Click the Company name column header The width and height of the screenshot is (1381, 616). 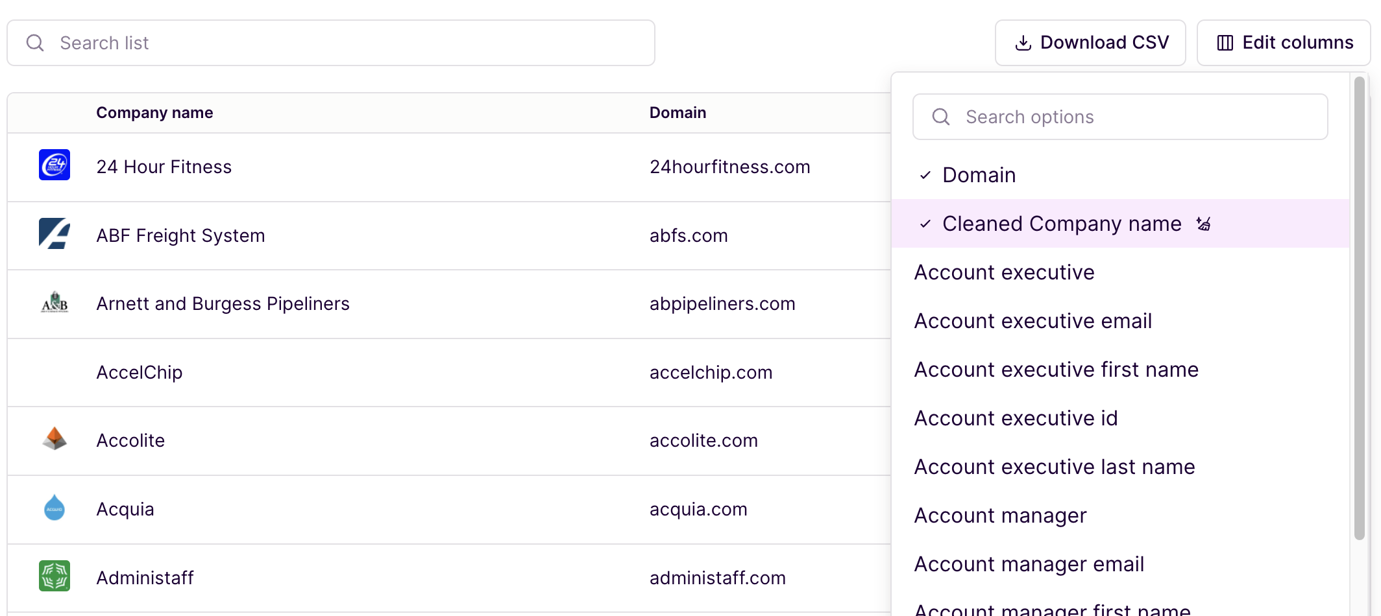coord(154,113)
